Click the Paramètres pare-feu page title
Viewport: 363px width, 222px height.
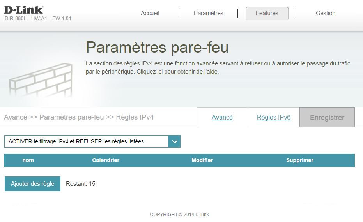click(x=157, y=48)
